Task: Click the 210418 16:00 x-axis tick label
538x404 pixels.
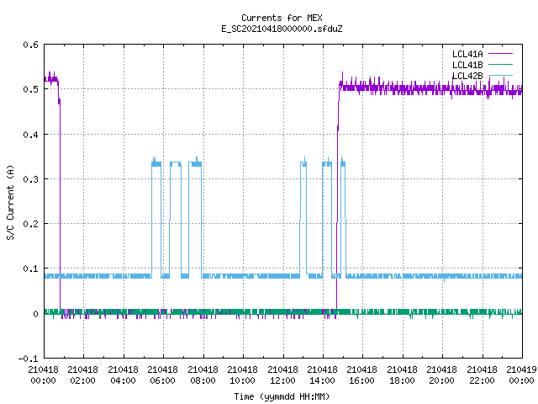Action: [361, 375]
